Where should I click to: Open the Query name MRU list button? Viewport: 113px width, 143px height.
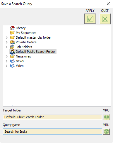pos(107,132)
